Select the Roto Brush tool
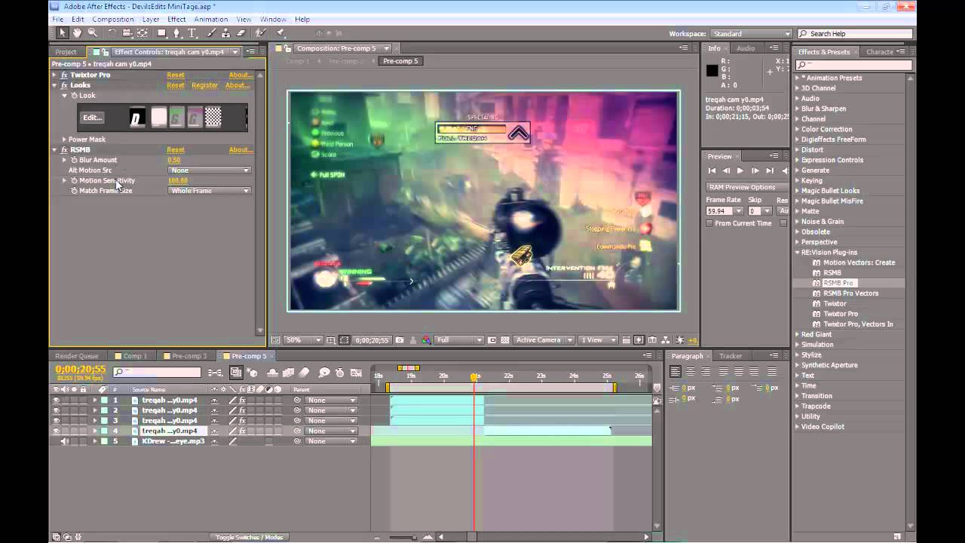 click(x=261, y=33)
